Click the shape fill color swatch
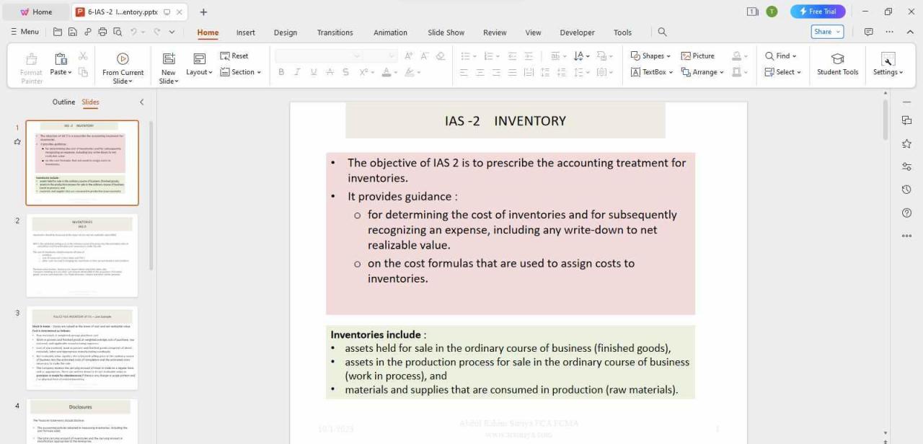Image resolution: width=923 pixels, height=444 pixels. [x=736, y=55]
